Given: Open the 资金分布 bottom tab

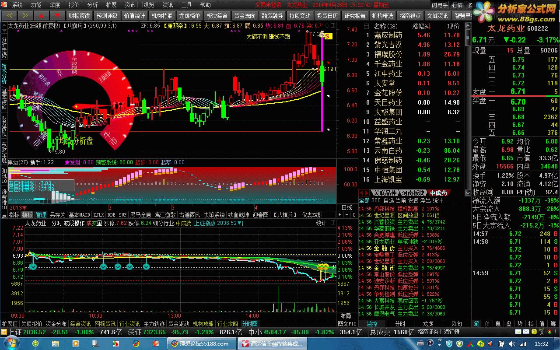Looking at the screenshot, I should [x=56, y=324].
